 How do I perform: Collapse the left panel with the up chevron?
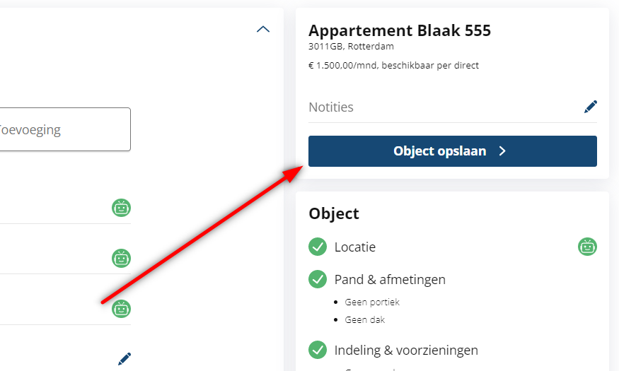point(263,29)
